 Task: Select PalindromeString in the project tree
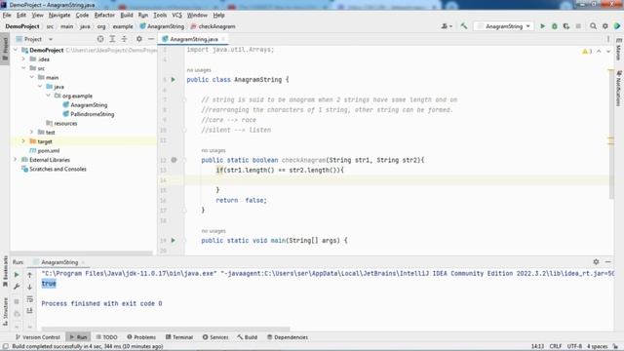point(93,114)
